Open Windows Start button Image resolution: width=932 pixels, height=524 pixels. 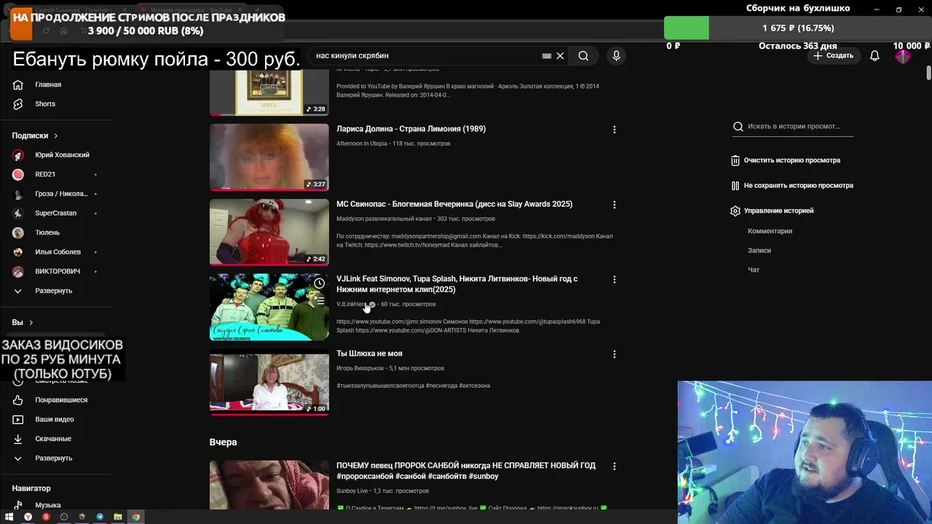[10, 517]
